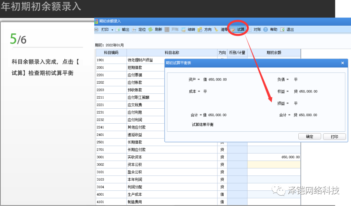Click the 打印 print icon in toolbar
351x206 pixels.
(97, 30)
